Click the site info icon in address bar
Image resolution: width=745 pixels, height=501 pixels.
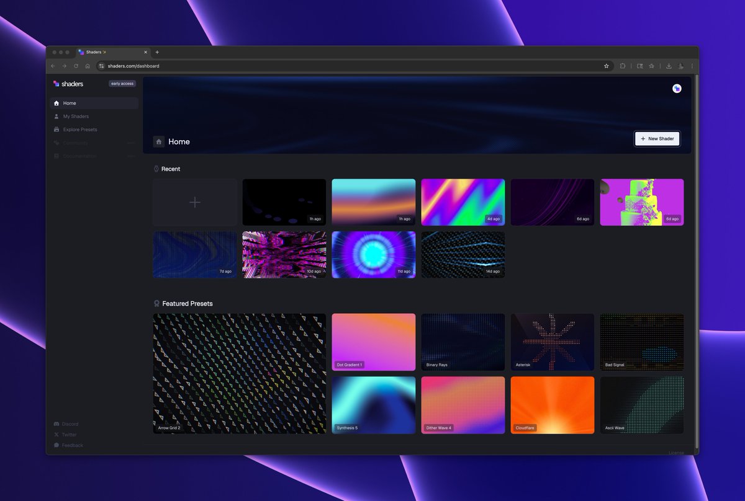[x=102, y=66]
